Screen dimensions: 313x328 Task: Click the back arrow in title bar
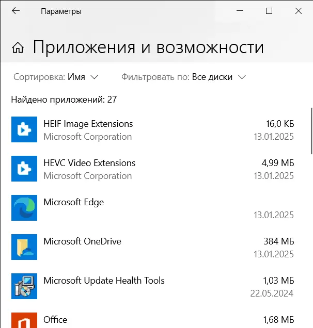pyautogui.click(x=16, y=11)
